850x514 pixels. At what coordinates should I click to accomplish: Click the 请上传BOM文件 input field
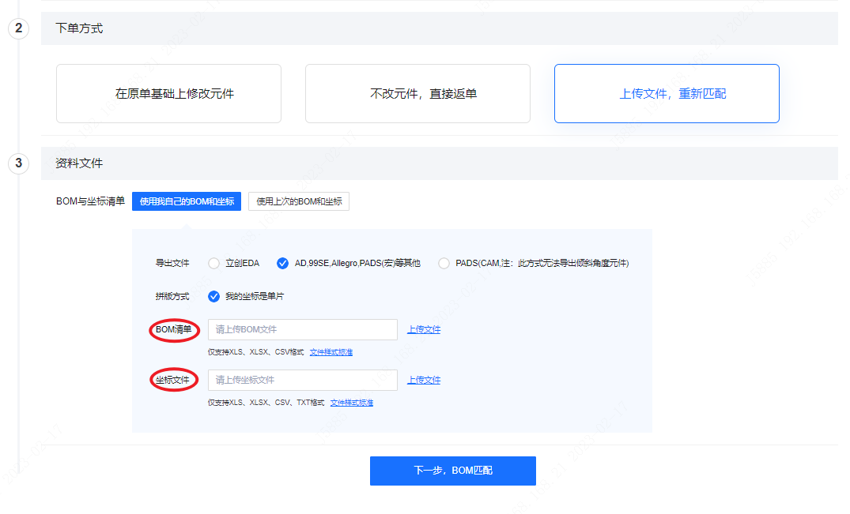click(302, 329)
